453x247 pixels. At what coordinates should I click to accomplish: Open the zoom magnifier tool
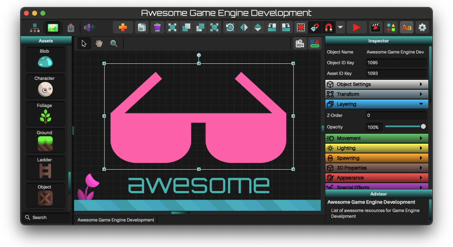pyautogui.click(x=114, y=43)
